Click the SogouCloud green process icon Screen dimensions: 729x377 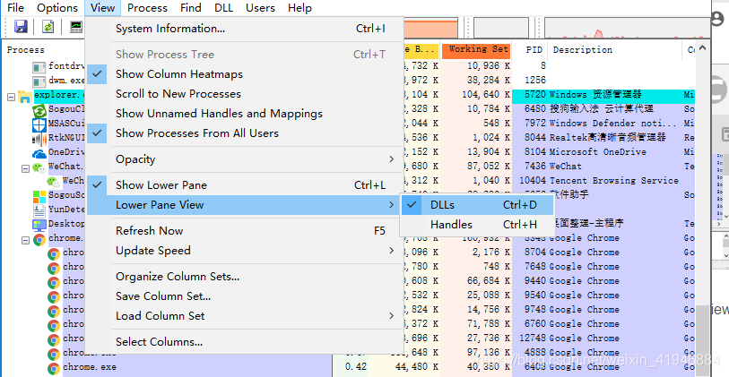click(39, 111)
